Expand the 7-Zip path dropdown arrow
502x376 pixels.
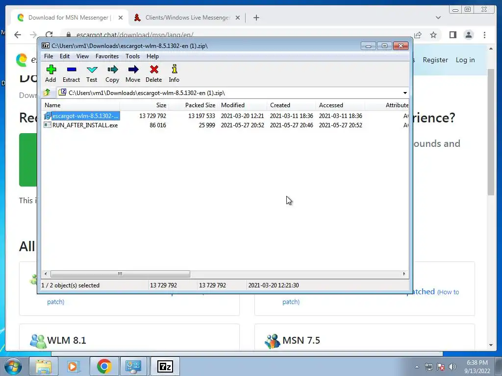(405, 93)
